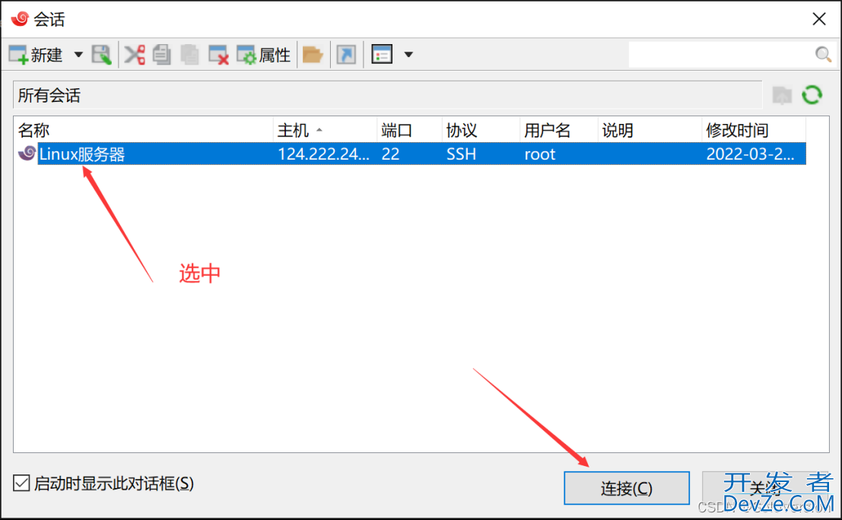Sort by 端口 column header
Image resolution: width=842 pixels, height=520 pixels.
point(410,131)
